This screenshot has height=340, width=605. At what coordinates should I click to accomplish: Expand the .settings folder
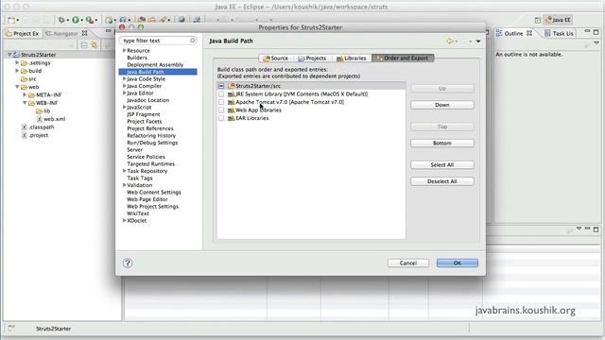tap(17, 62)
